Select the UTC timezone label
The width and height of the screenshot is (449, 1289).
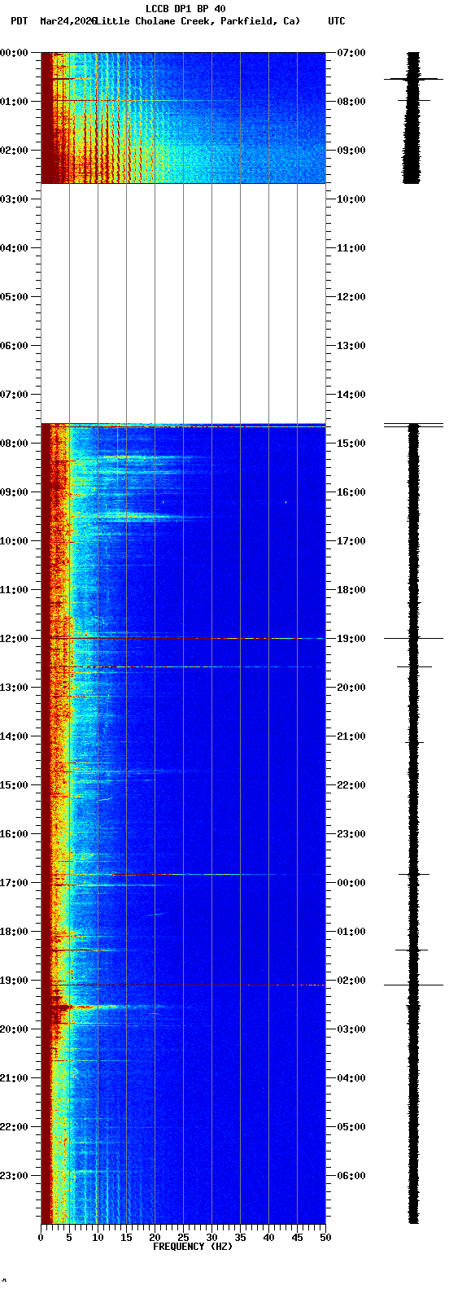click(337, 21)
